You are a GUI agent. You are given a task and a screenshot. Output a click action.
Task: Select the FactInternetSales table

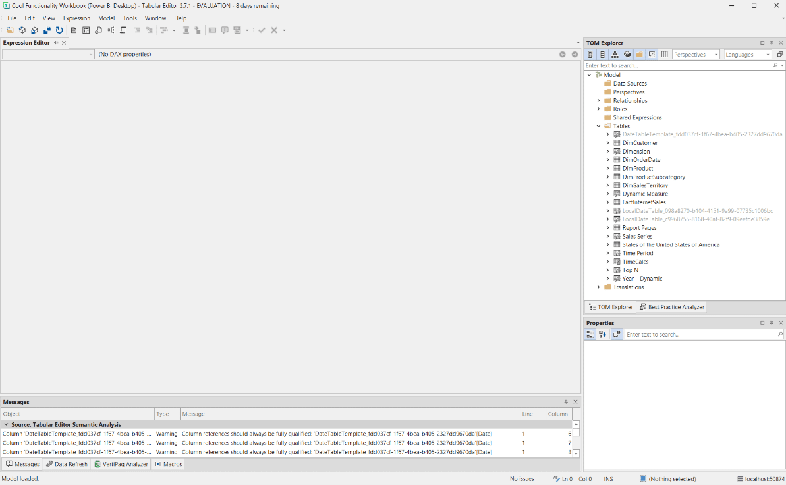(644, 202)
